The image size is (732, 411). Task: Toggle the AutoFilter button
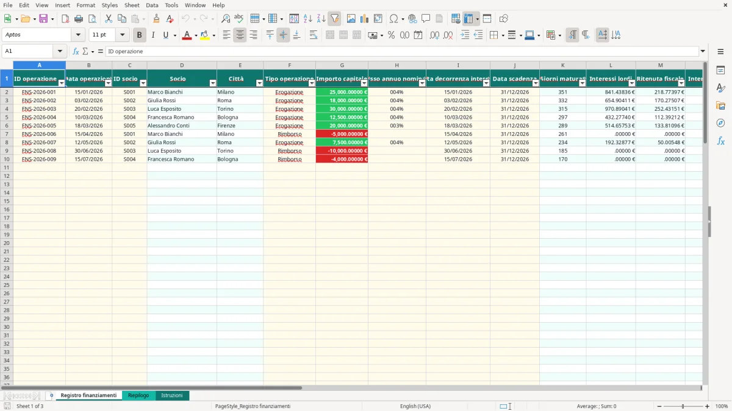tap(334, 19)
